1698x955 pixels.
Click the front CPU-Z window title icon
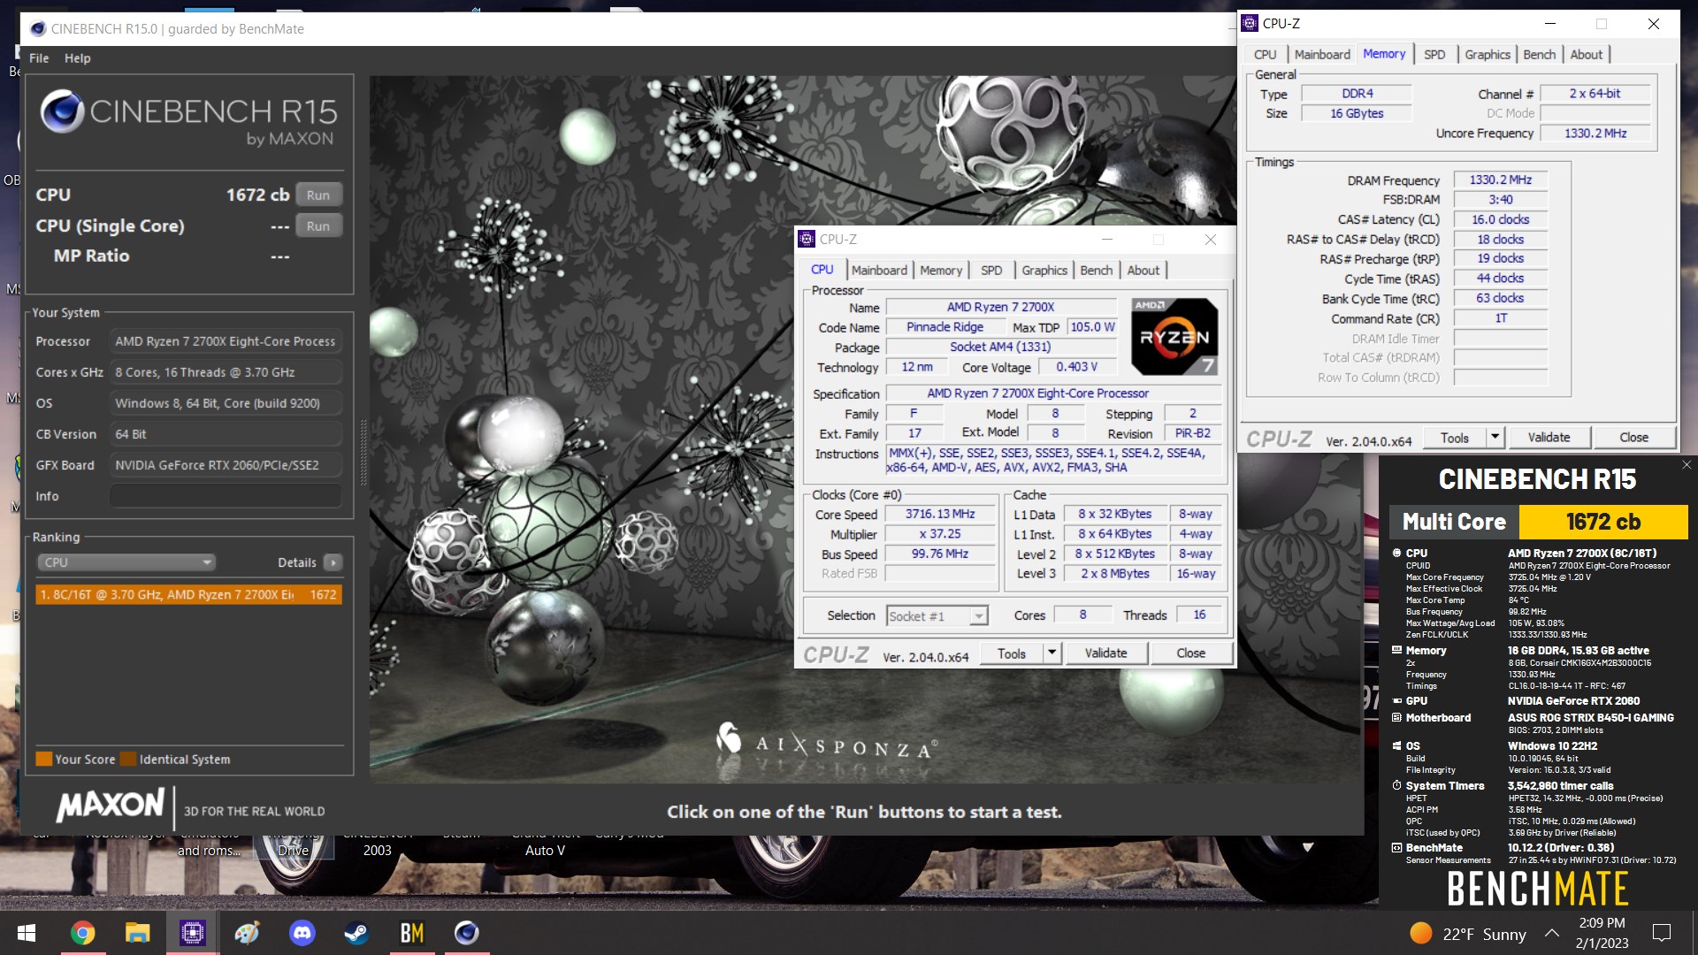pos(807,239)
